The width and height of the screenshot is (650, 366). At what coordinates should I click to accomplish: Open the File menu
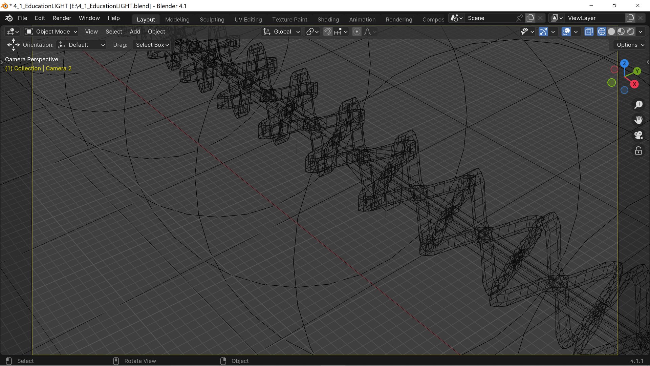pyautogui.click(x=22, y=18)
